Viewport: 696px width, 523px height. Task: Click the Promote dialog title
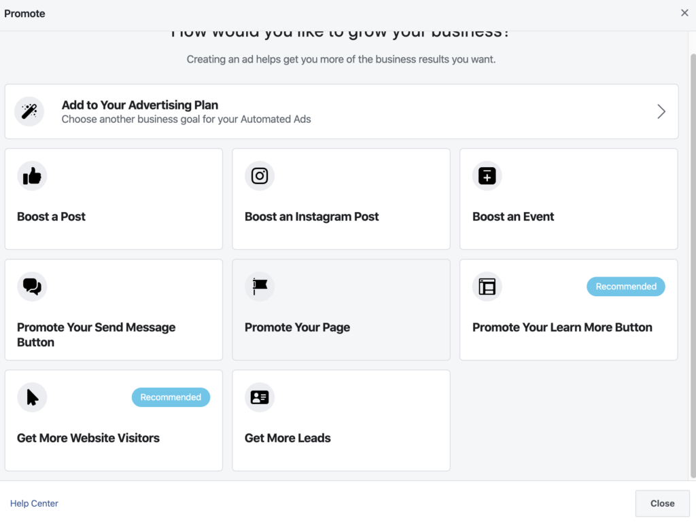[x=25, y=14]
